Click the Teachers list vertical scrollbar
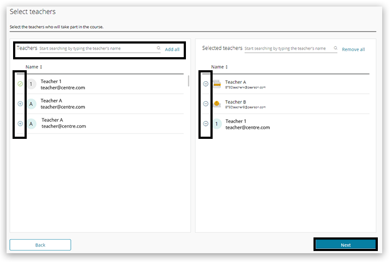 click(x=189, y=82)
